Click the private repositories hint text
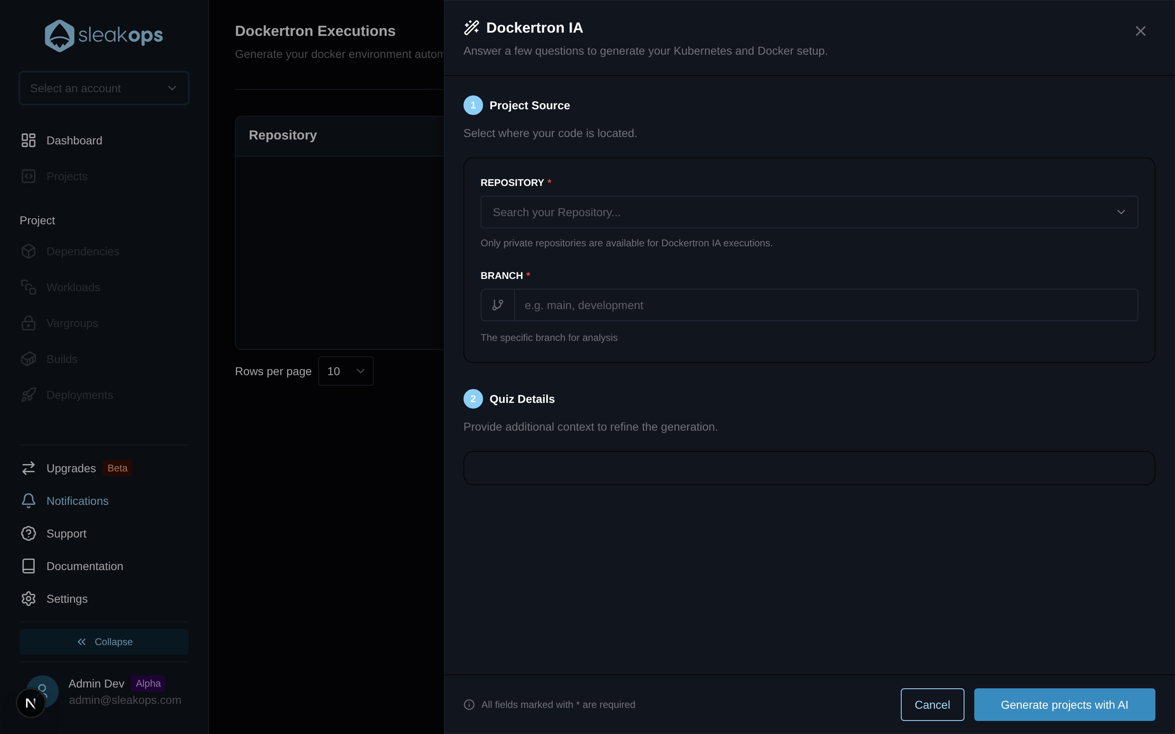 [626, 243]
